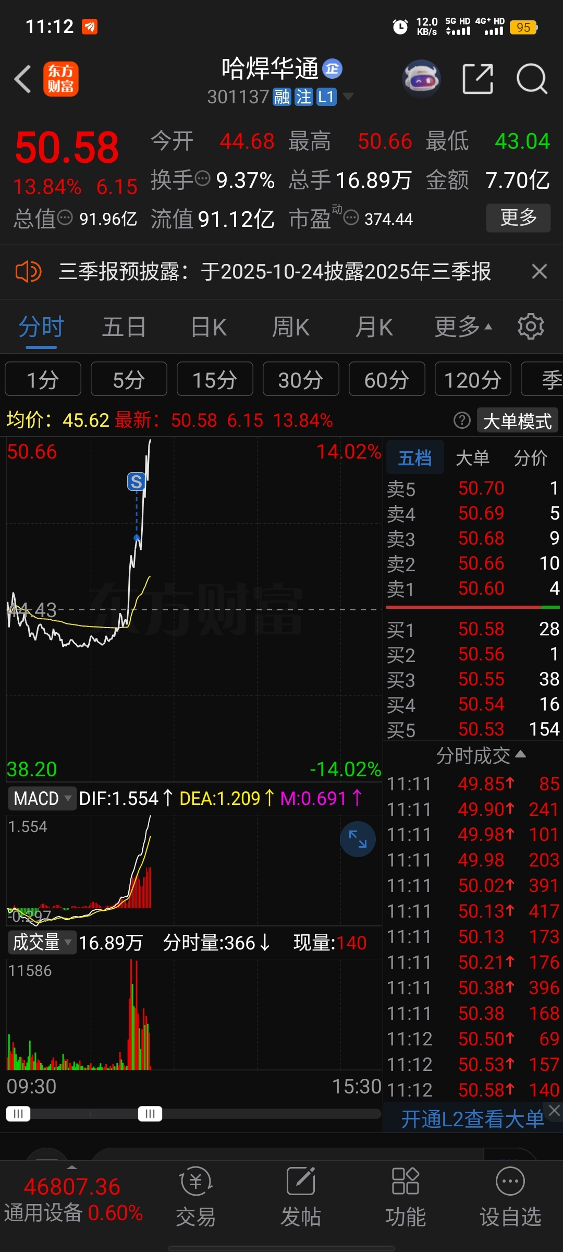
Task: Tap the info icon next to 换手
Action: tap(202, 178)
